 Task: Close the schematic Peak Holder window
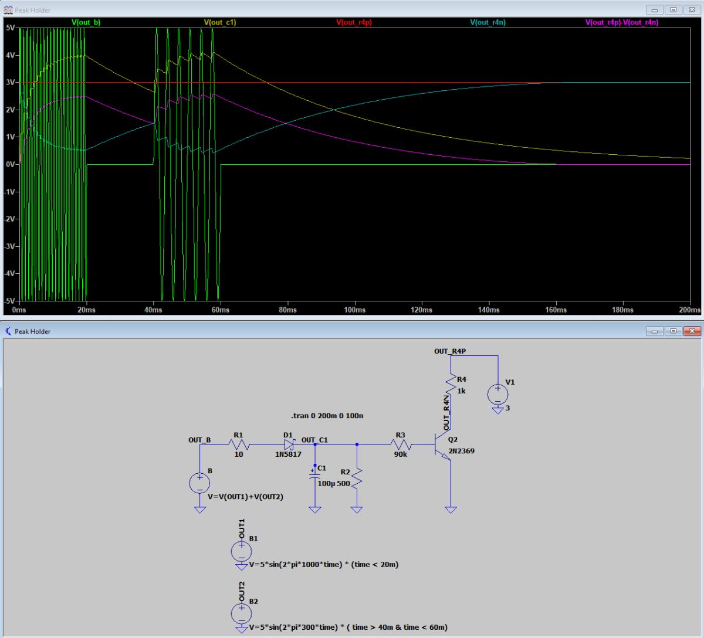click(692, 331)
